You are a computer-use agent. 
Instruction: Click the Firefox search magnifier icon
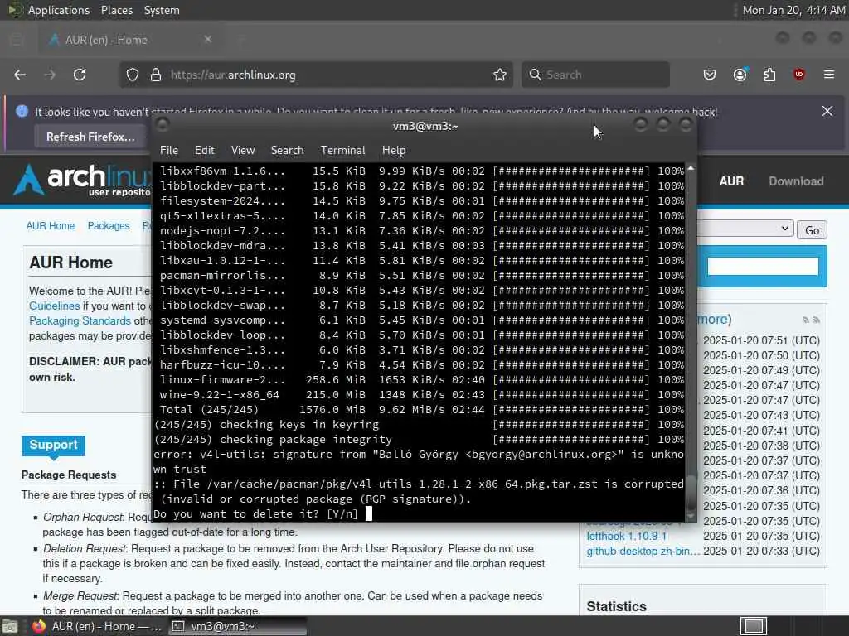[x=535, y=75]
